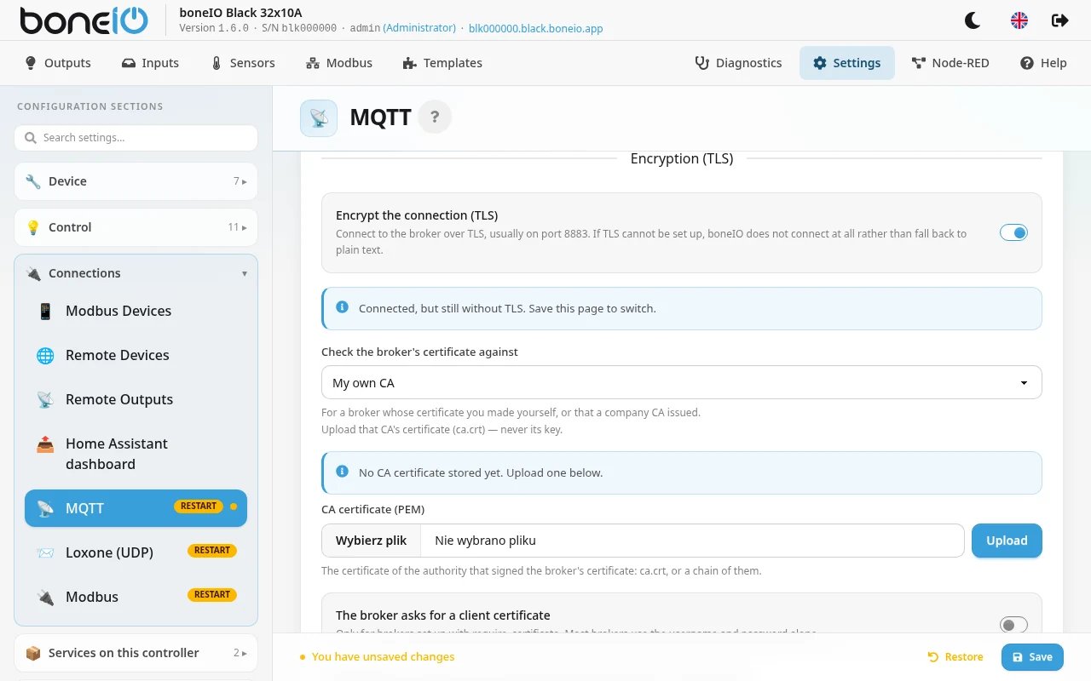Click the logout icon in header
The width and height of the screenshot is (1091, 681).
coord(1060,20)
